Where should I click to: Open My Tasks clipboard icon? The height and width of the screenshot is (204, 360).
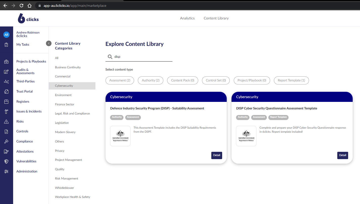(x=6, y=45)
